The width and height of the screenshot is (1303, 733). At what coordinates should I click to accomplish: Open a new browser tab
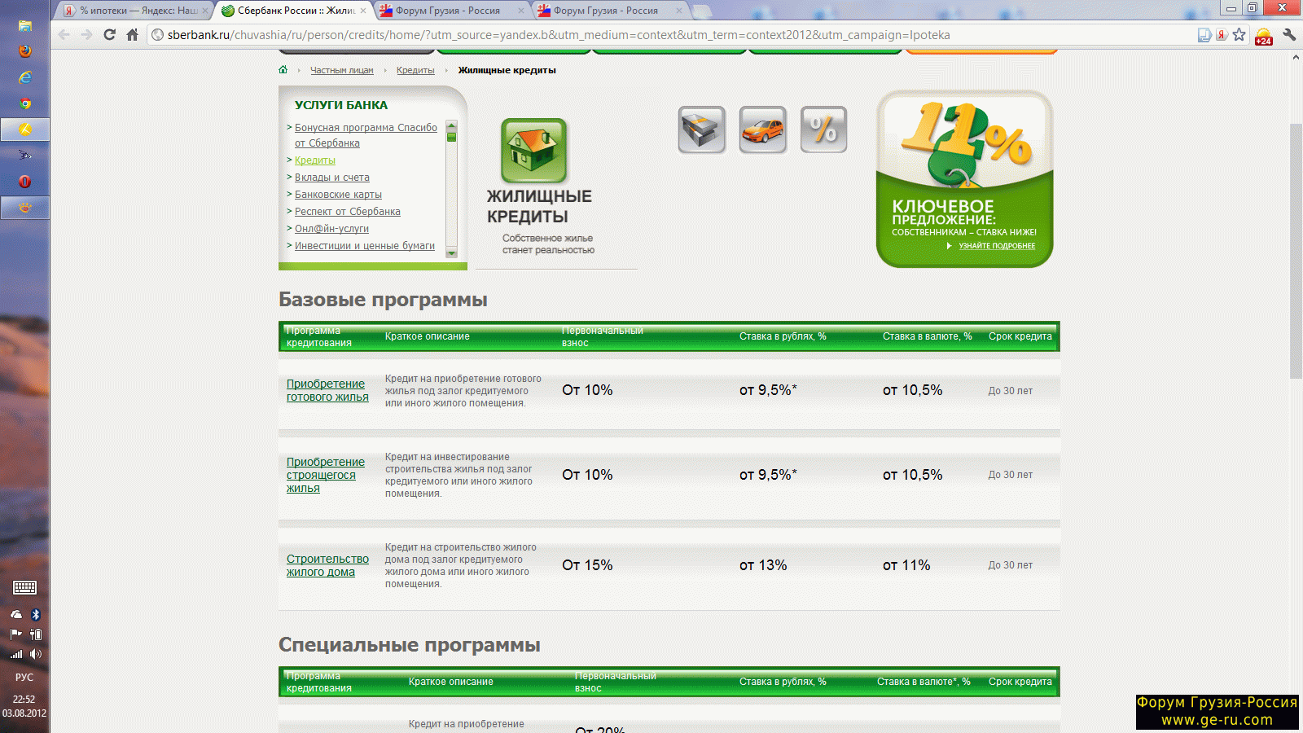tap(702, 11)
